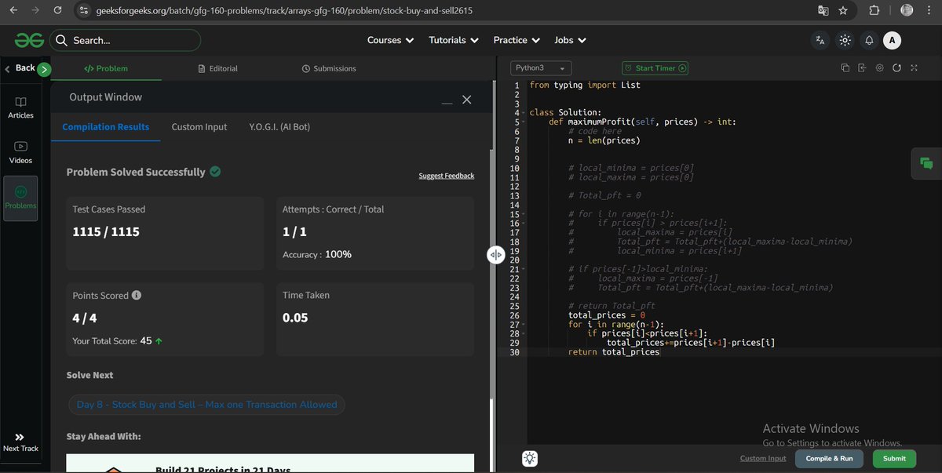Screen dimensions: 942x473
Task: Switch to the Problem tab
Action: [106, 68]
